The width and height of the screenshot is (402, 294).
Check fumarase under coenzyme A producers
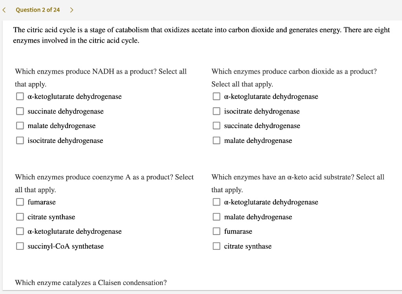[x=20, y=202]
